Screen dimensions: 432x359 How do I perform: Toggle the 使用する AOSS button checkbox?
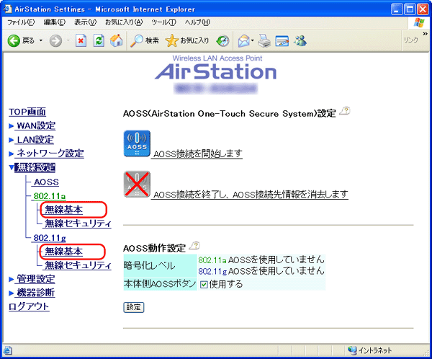[204, 285]
